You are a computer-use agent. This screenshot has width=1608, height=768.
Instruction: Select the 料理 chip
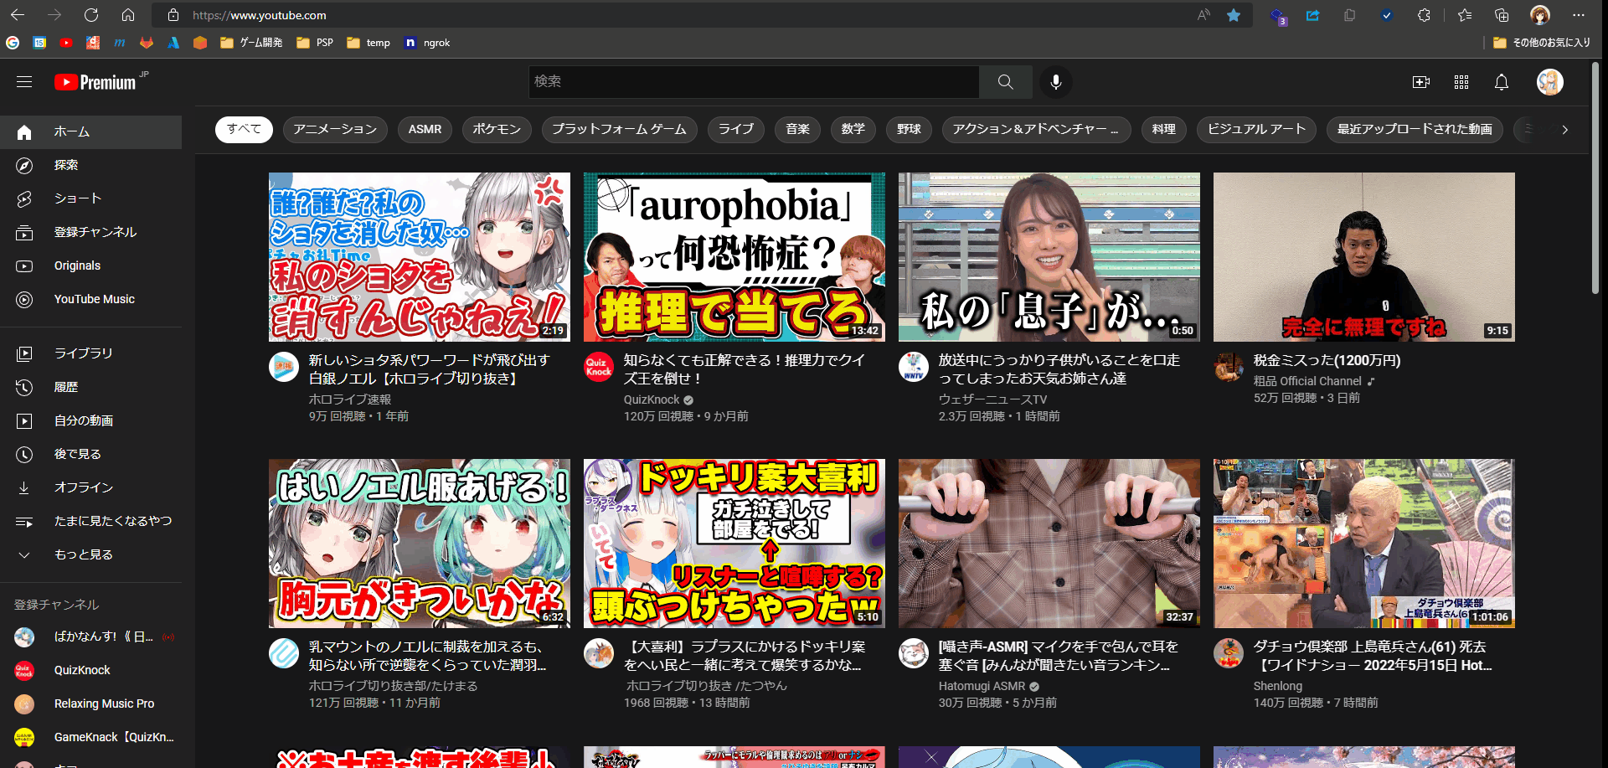(x=1163, y=130)
